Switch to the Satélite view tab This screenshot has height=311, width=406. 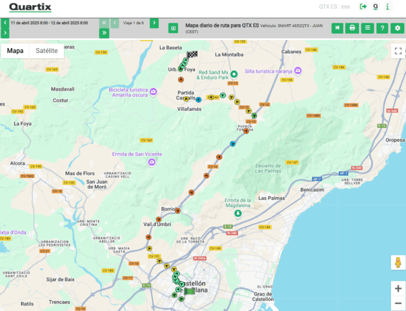tap(47, 51)
